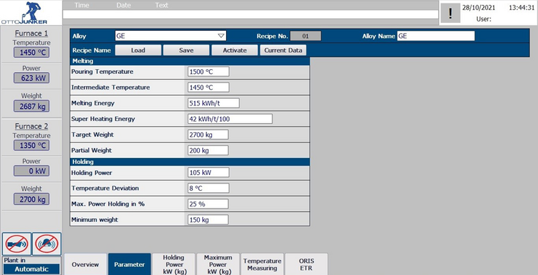538x275 pixels.
Task: Toggle the Plant in Automatic mode indicator
Action: (x=31, y=268)
